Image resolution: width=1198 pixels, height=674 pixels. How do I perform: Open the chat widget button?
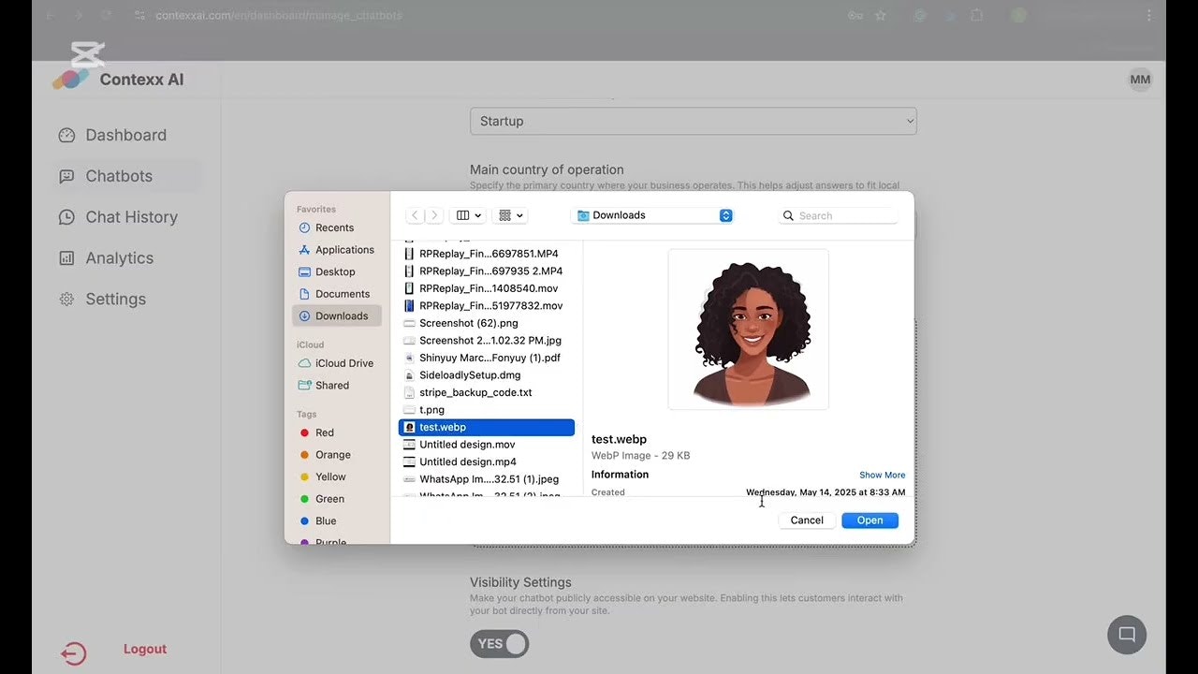point(1127,635)
